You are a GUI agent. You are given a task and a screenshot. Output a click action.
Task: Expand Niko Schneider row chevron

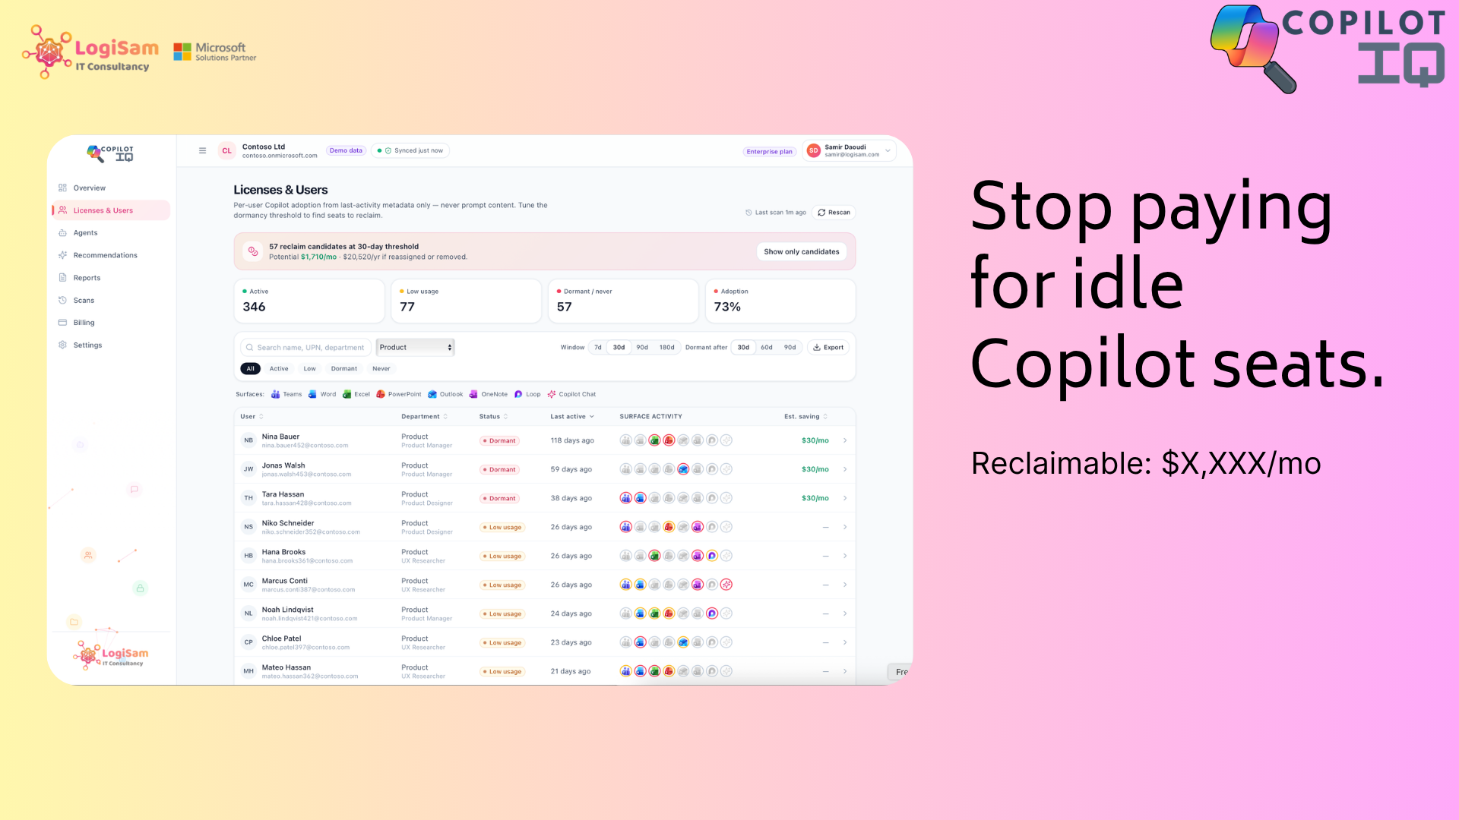click(845, 527)
